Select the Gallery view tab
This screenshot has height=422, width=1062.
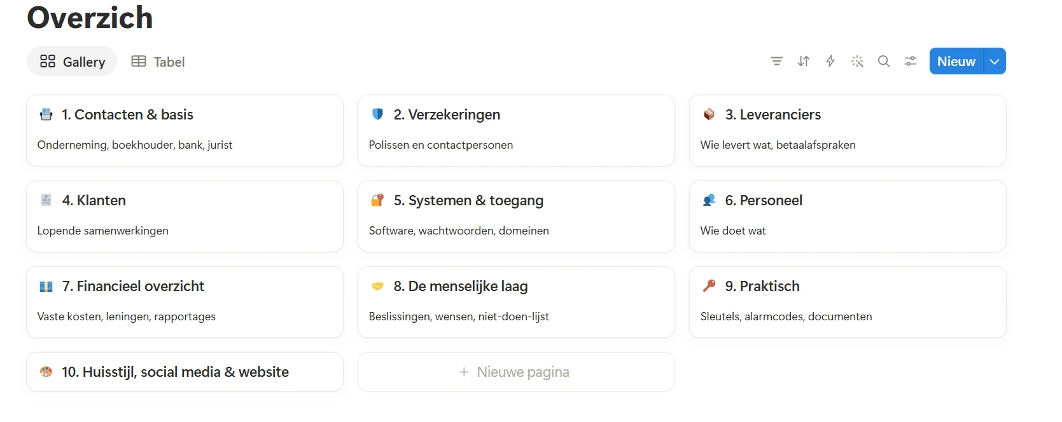point(72,62)
